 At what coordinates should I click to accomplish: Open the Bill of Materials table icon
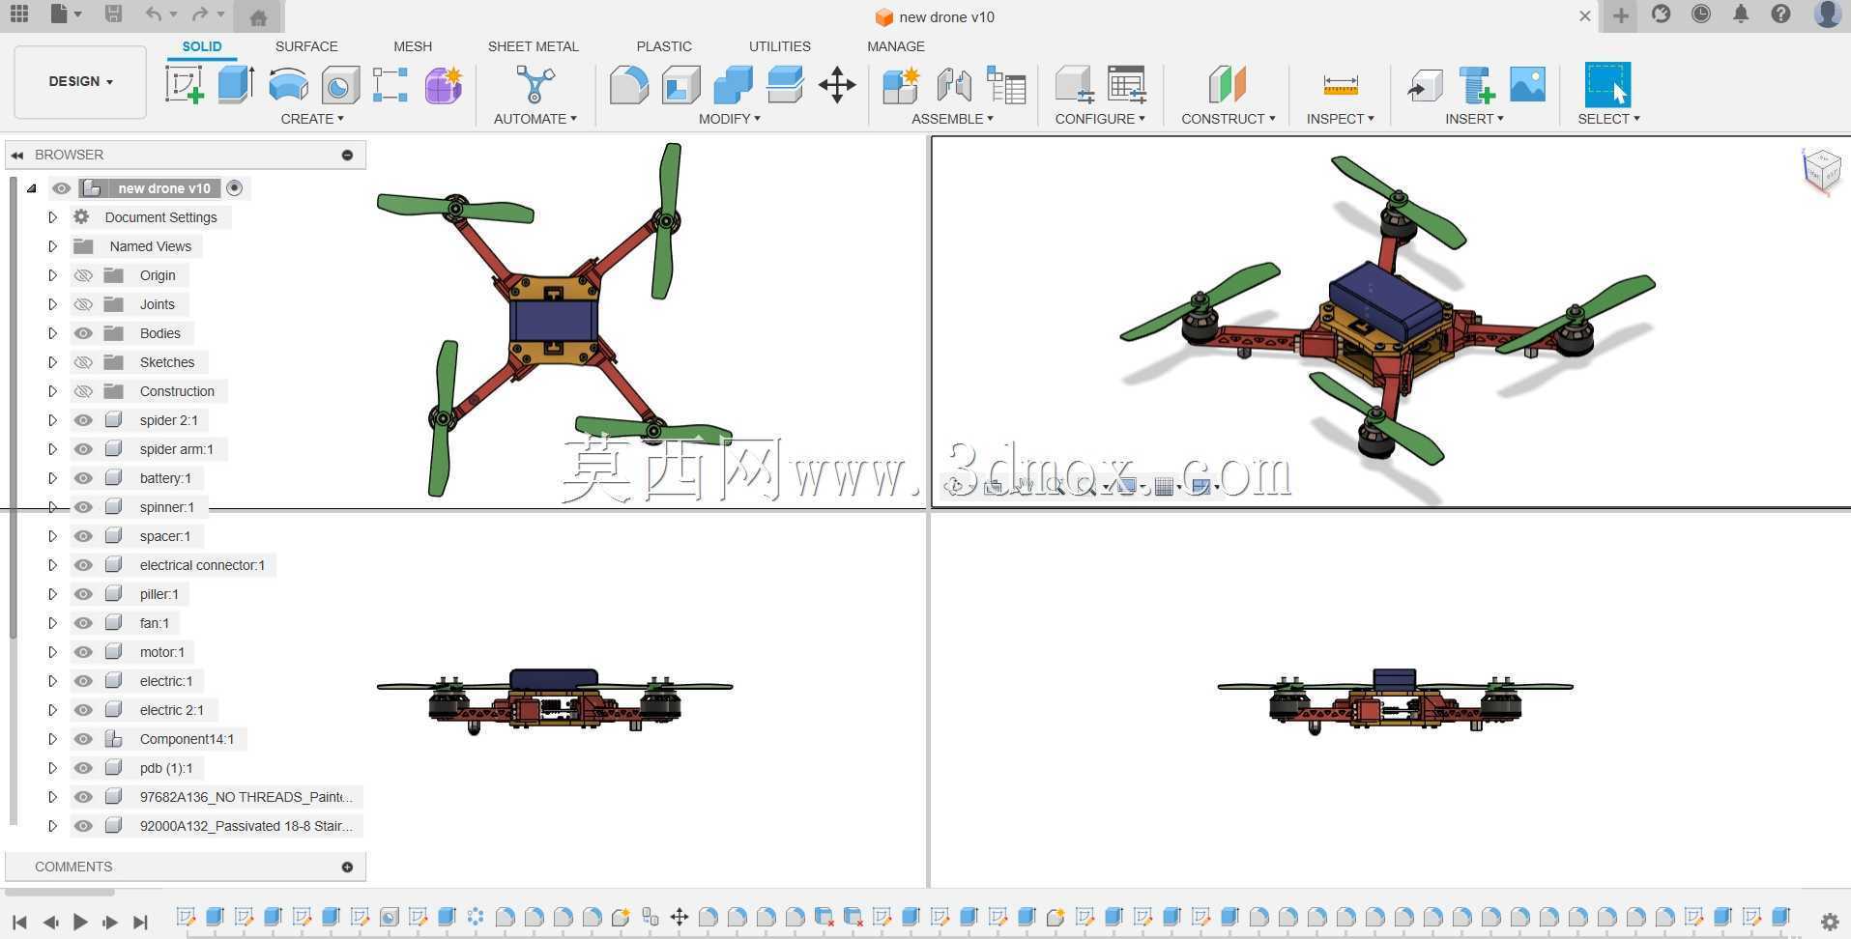tap(1006, 85)
